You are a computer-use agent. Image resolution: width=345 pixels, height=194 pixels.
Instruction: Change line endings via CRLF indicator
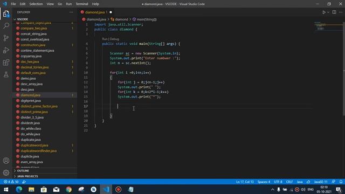pos(289,182)
